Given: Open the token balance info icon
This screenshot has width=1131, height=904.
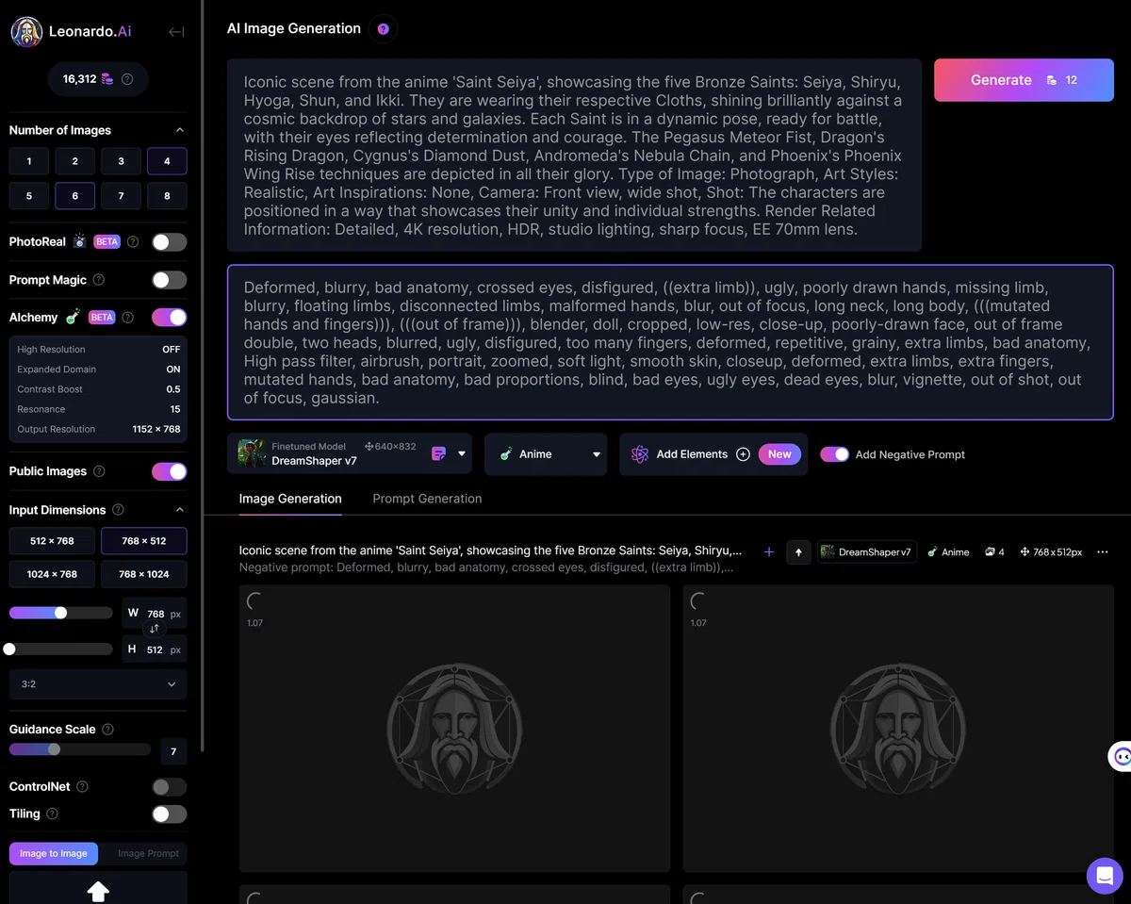Looking at the screenshot, I should (x=128, y=79).
